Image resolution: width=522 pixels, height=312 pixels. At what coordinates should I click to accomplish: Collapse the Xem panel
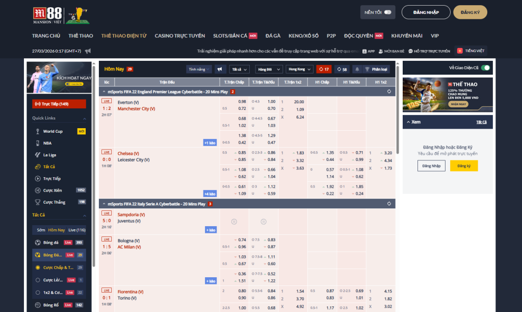(408, 122)
